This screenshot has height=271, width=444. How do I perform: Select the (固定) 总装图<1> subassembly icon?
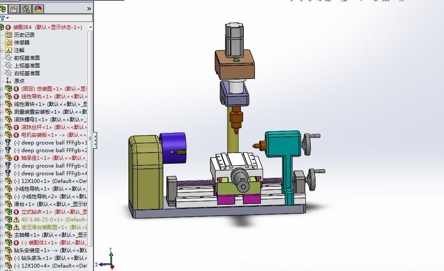tap(9, 88)
